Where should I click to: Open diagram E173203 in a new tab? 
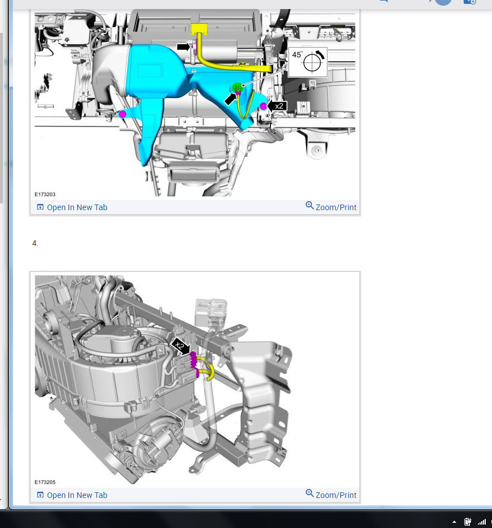pyautogui.click(x=72, y=207)
